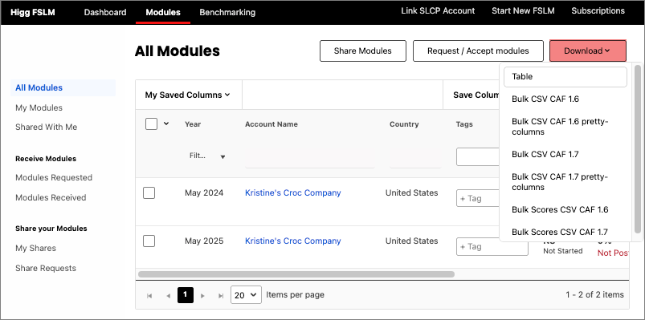
Task: Click the '1 - 2 of 2 items' text
Action: [595, 294]
